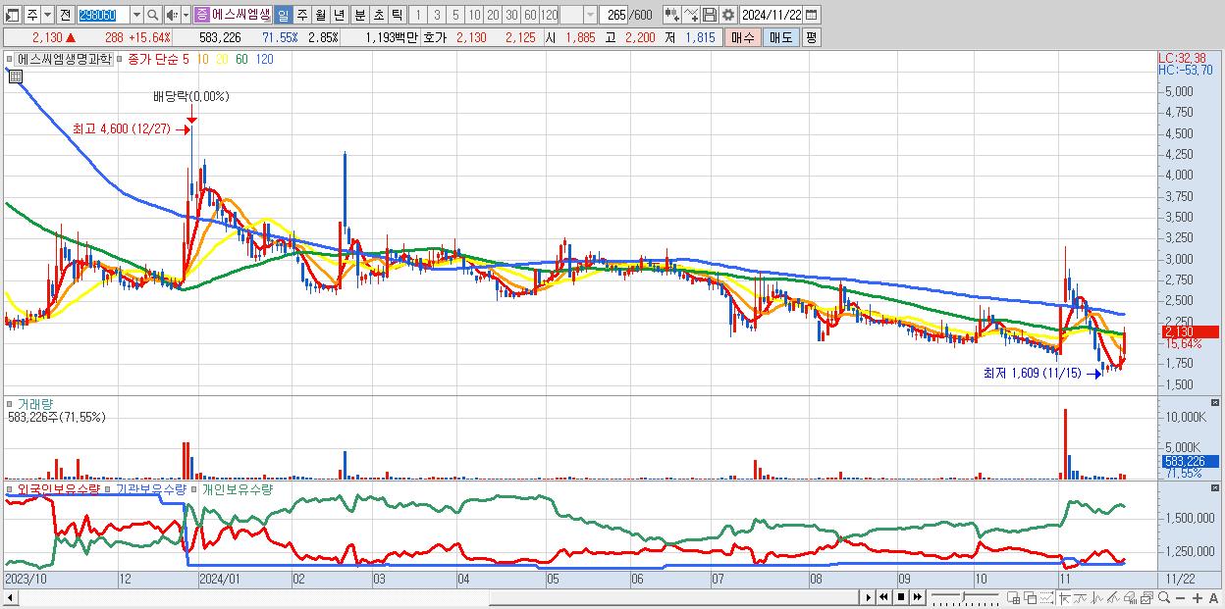Image resolution: width=1225 pixels, height=609 pixels.
Task: Choose interval 60 button
Action: 530,15
